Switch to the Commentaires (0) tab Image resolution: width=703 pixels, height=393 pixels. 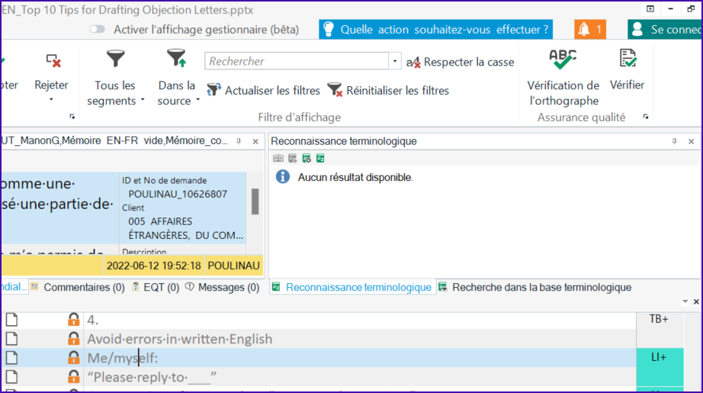79,287
